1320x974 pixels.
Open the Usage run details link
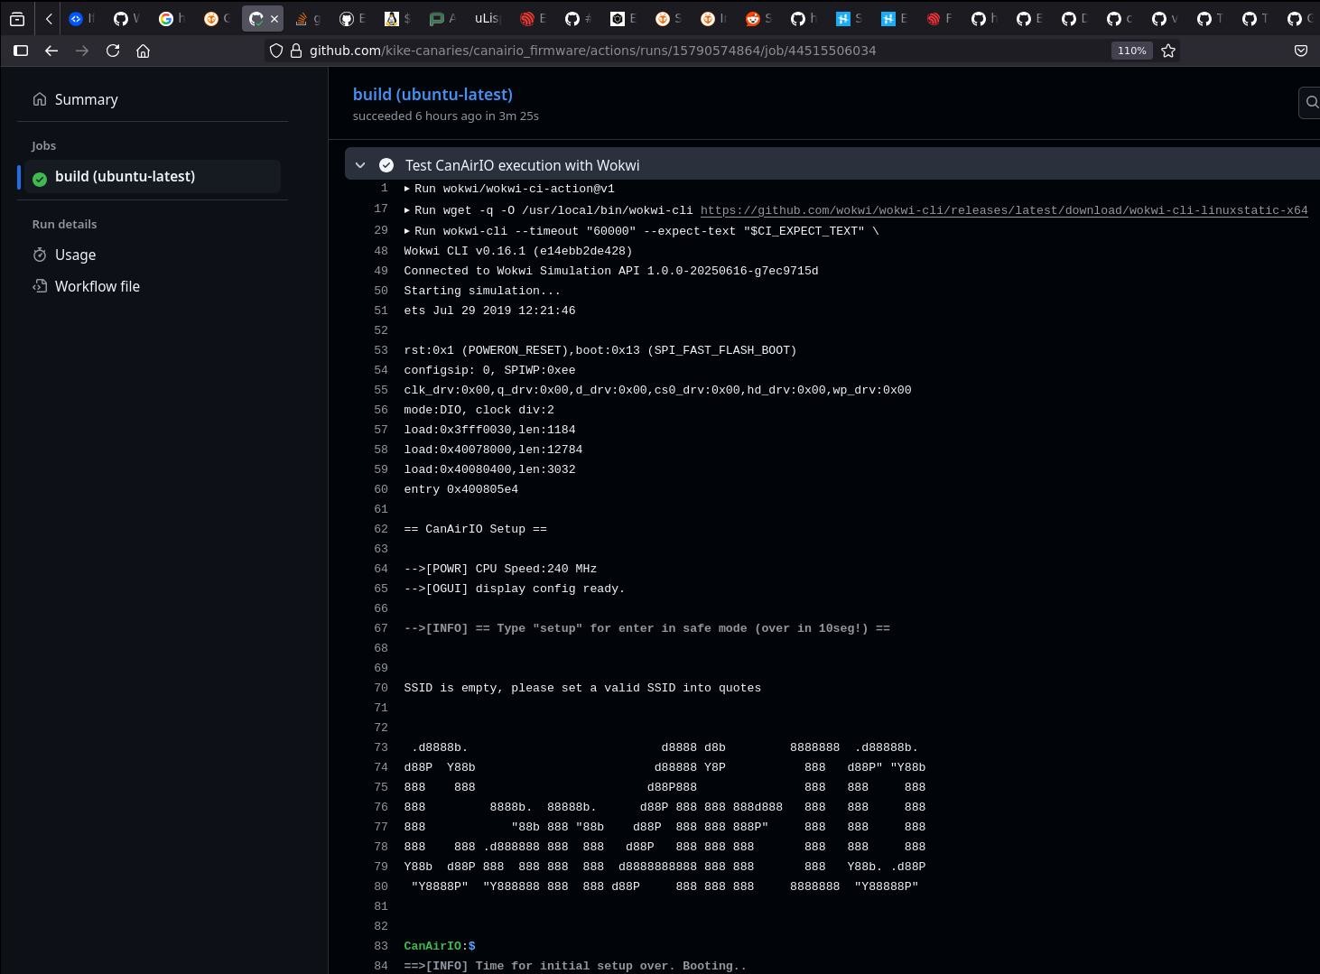click(75, 255)
